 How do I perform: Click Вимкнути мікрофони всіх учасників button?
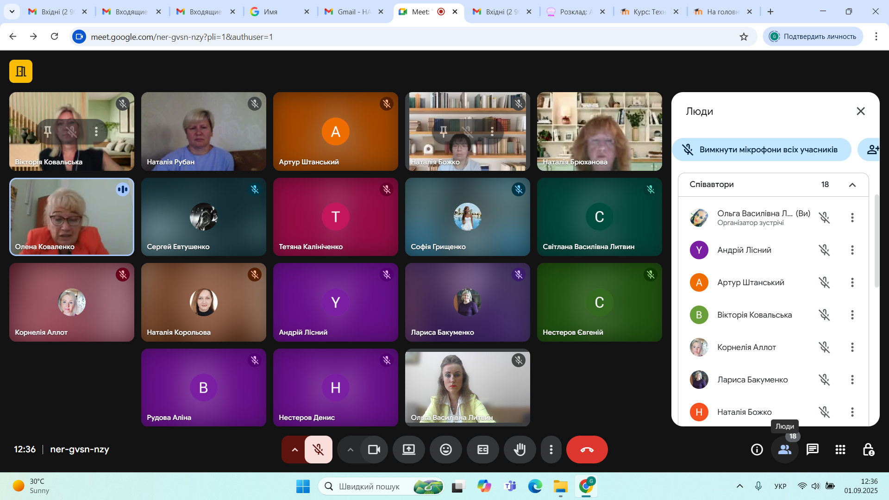[762, 150]
